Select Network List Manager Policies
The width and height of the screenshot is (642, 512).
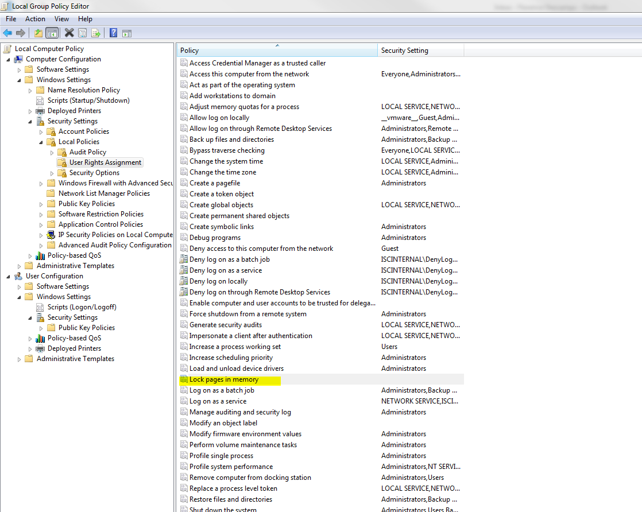click(104, 193)
